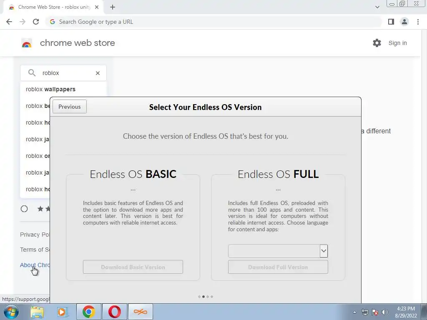Screen dimensions: 427x320
Task: Click the clock showing 4:23 PM
Action: pos(406,312)
